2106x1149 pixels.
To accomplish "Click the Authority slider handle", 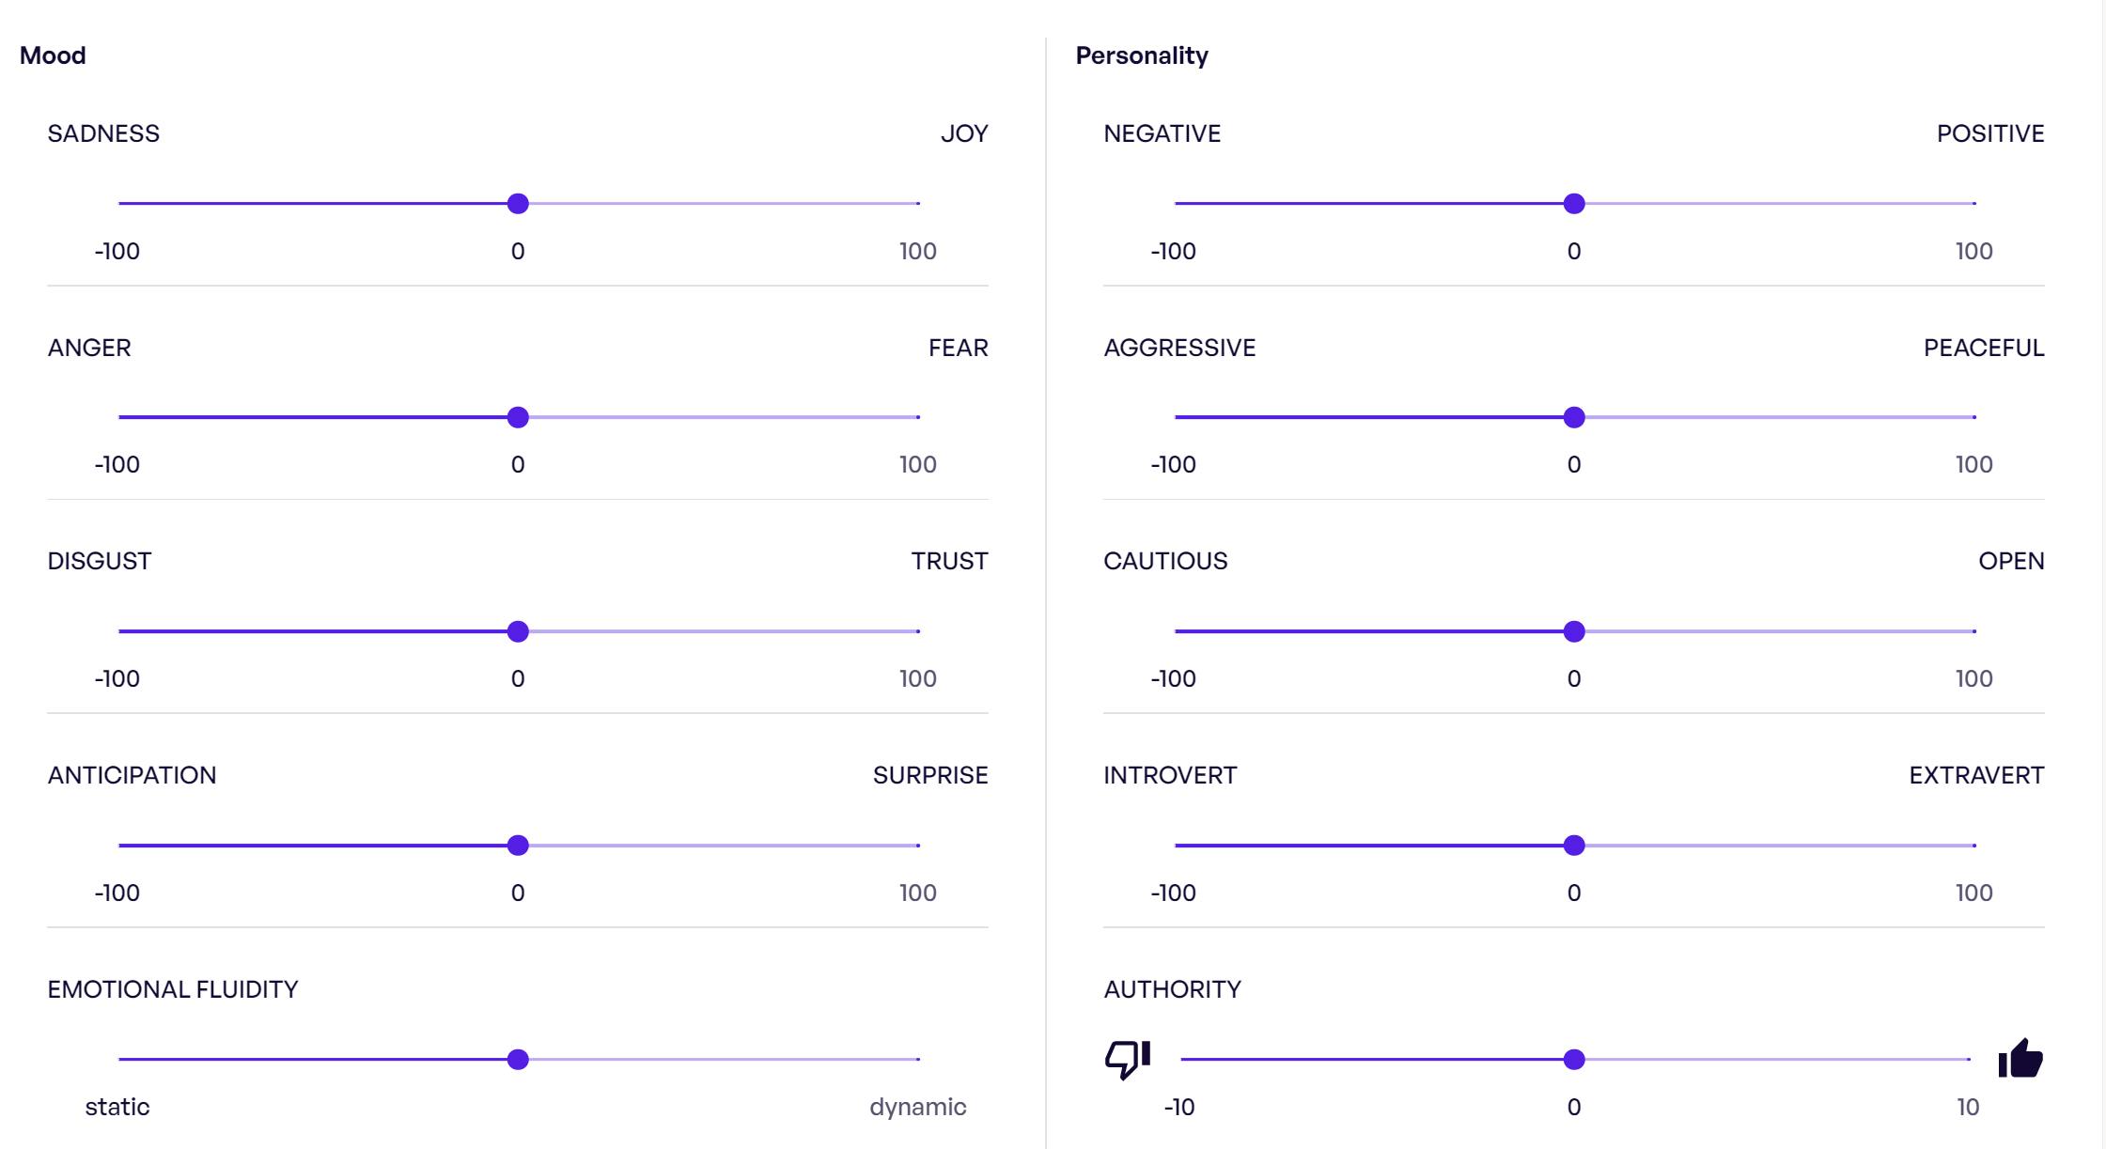I will click(x=1574, y=1060).
